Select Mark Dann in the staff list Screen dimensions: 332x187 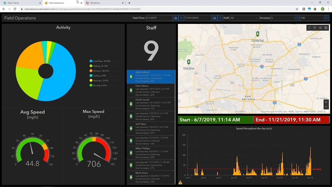[x=151, y=177]
